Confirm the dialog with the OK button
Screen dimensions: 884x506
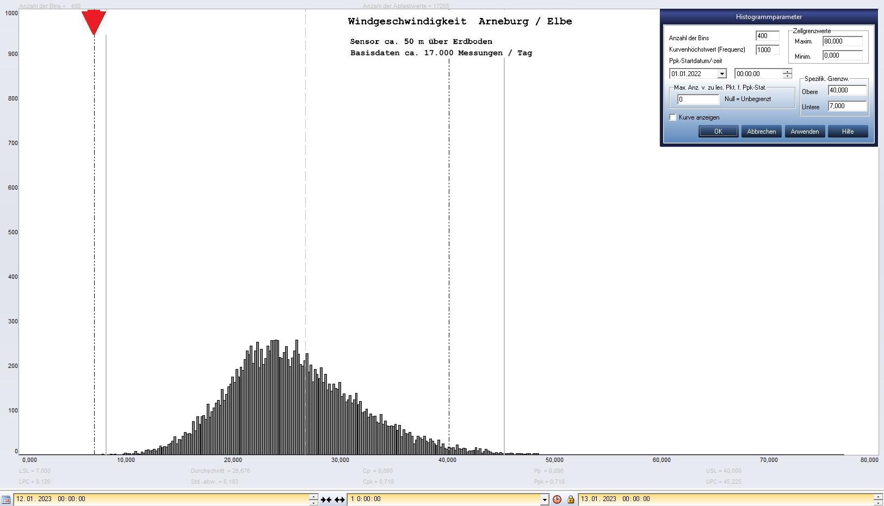[x=718, y=132]
